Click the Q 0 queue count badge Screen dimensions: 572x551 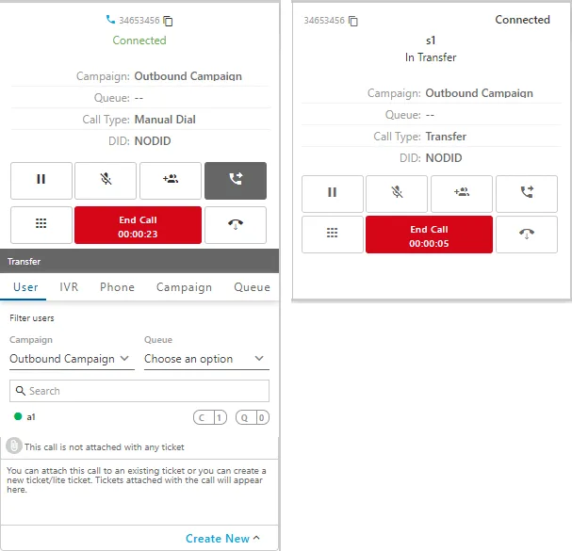pos(253,417)
